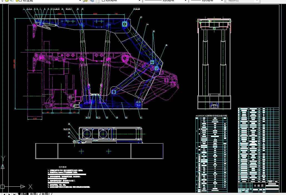Select part callout number 24

tap(147, 24)
